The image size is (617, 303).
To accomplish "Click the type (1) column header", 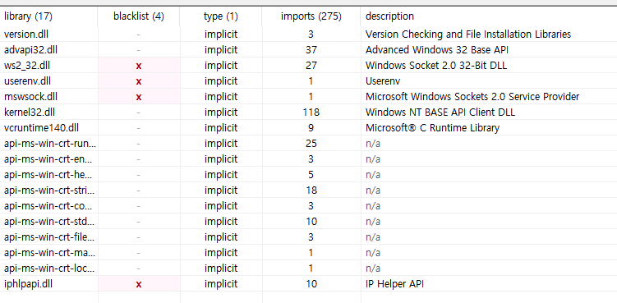I will [221, 16].
